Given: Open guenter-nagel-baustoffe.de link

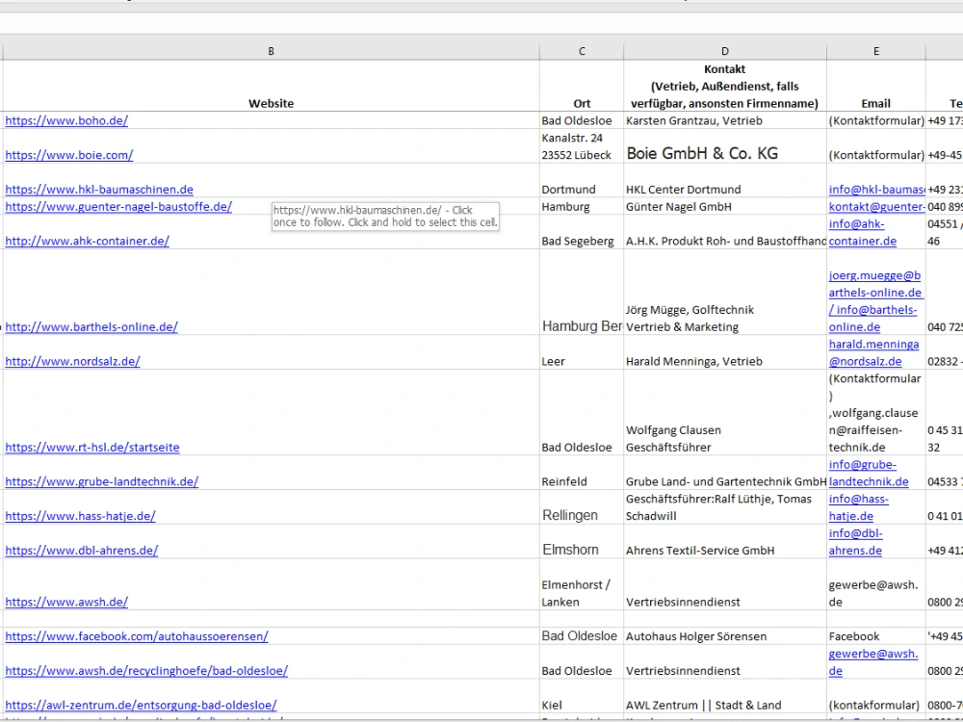Looking at the screenshot, I should (118, 207).
